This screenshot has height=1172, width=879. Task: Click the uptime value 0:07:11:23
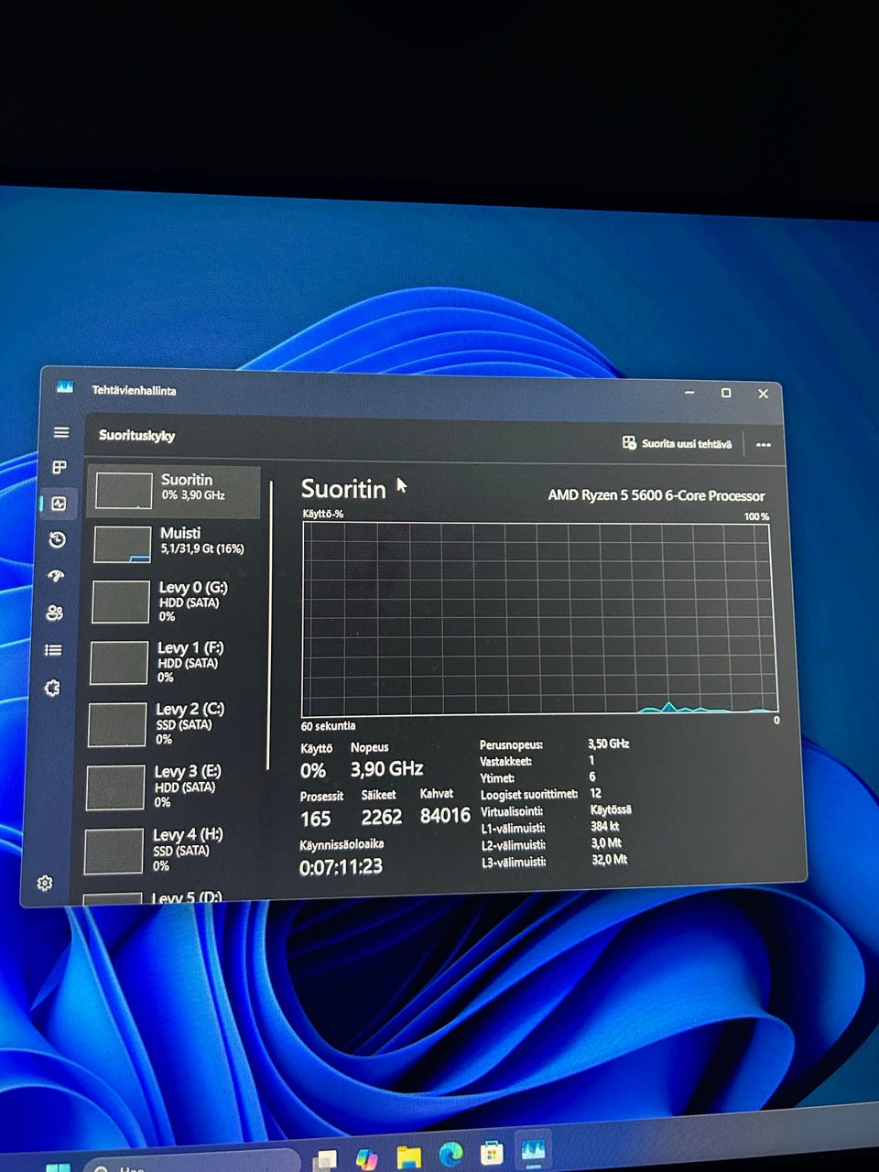341,866
